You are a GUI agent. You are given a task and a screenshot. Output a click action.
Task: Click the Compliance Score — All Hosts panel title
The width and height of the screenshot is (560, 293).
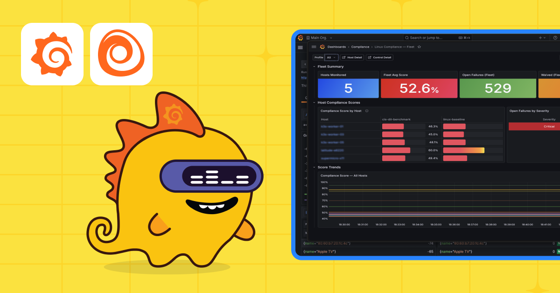click(344, 175)
